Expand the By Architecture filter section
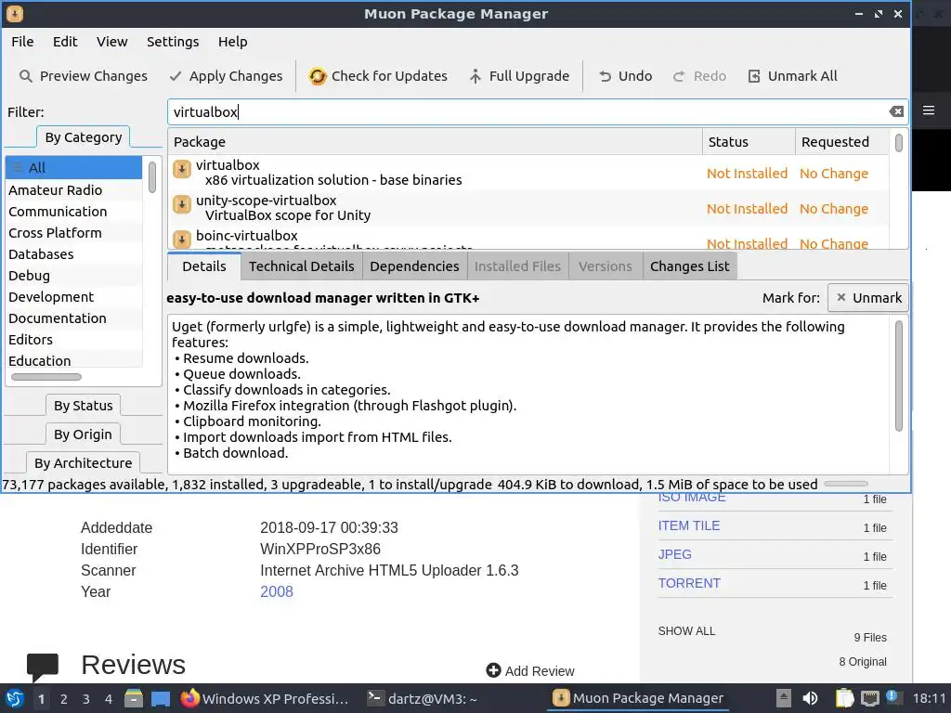The height and width of the screenshot is (713, 951). pyautogui.click(x=83, y=462)
